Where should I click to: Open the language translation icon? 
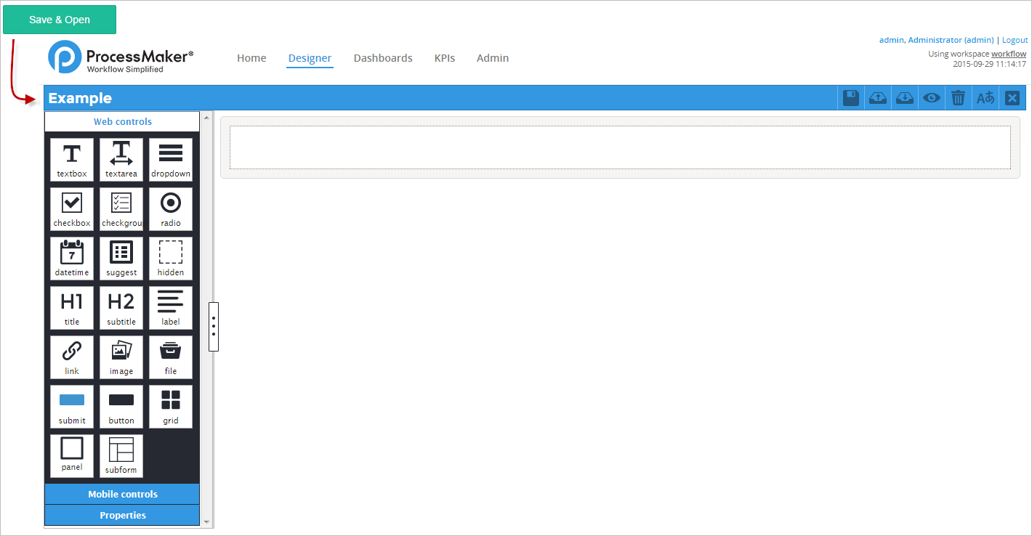(x=985, y=98)
